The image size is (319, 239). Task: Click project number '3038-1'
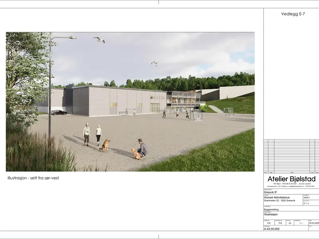(306, 198)
